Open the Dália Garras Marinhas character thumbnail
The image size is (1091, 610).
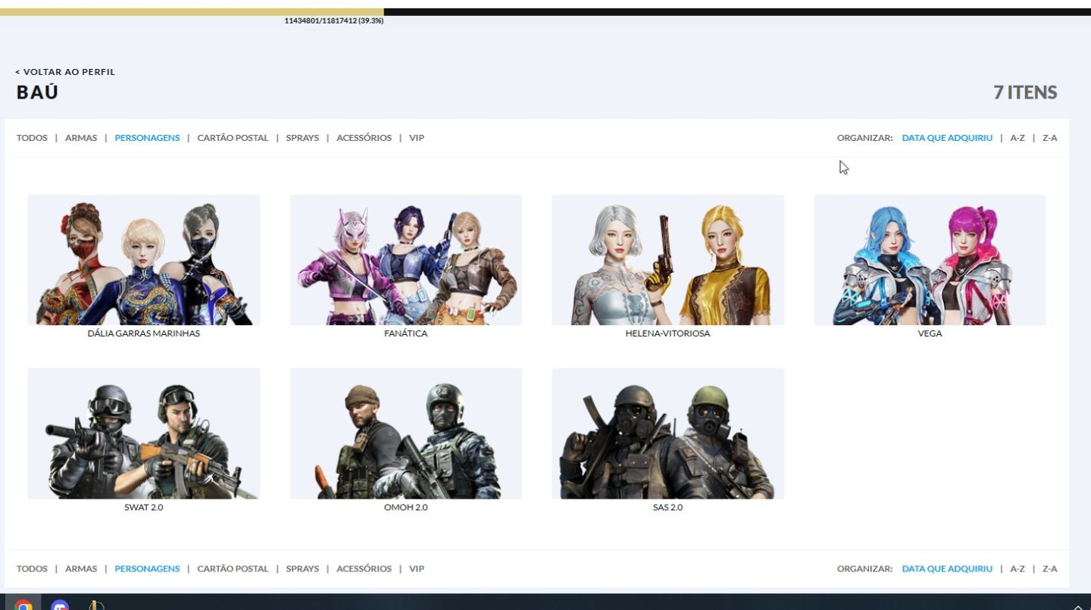[x=144, y=260]
